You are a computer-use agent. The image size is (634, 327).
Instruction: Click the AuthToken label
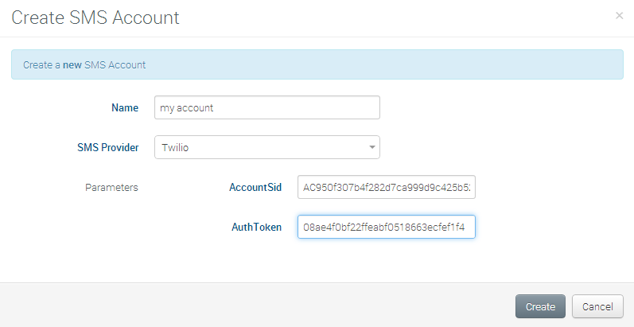click(256, 227)
